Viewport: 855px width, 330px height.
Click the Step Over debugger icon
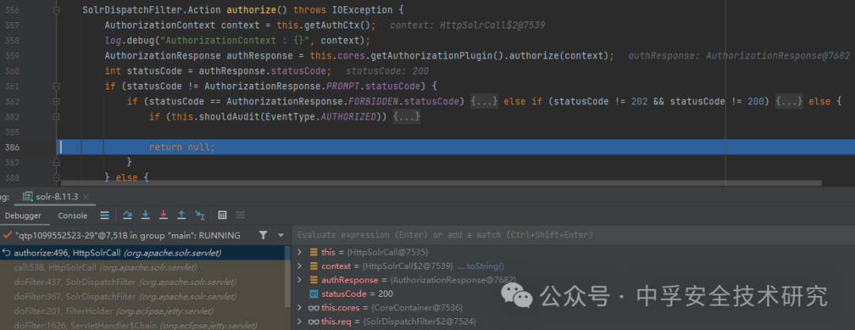pyautogui.click(x=127, y=215)
